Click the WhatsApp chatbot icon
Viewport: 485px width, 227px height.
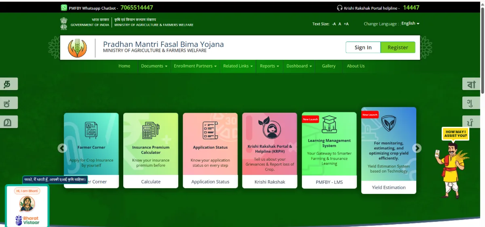64,8
